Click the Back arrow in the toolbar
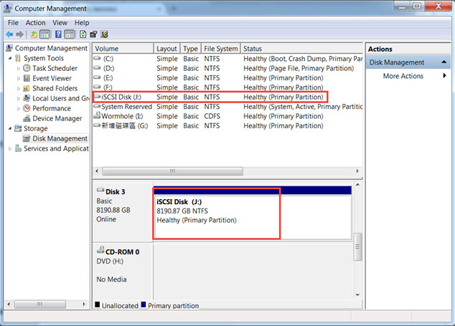Viewport: 455px width, 326px height. coord(10,34)
